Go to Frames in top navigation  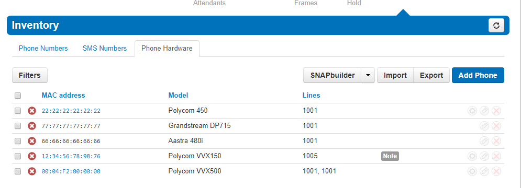coord(306,3)
